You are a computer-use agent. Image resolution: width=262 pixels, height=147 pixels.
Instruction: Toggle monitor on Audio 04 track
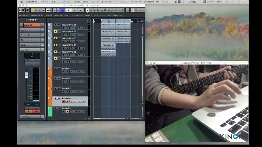coord(68,101)
